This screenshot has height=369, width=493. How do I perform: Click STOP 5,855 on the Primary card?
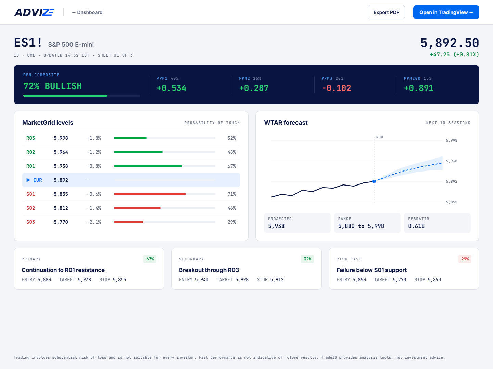[113, 279]
